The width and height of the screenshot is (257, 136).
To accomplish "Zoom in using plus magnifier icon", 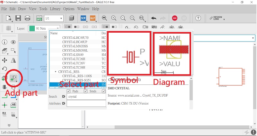I will tap(114, 18).
